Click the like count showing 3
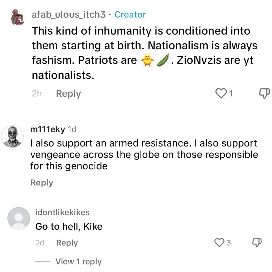 coord(228,243)
